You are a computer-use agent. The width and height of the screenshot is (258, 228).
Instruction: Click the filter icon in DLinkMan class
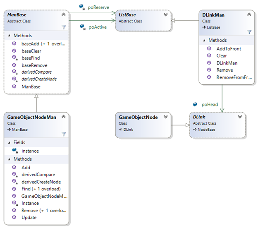tap(249, 32)
